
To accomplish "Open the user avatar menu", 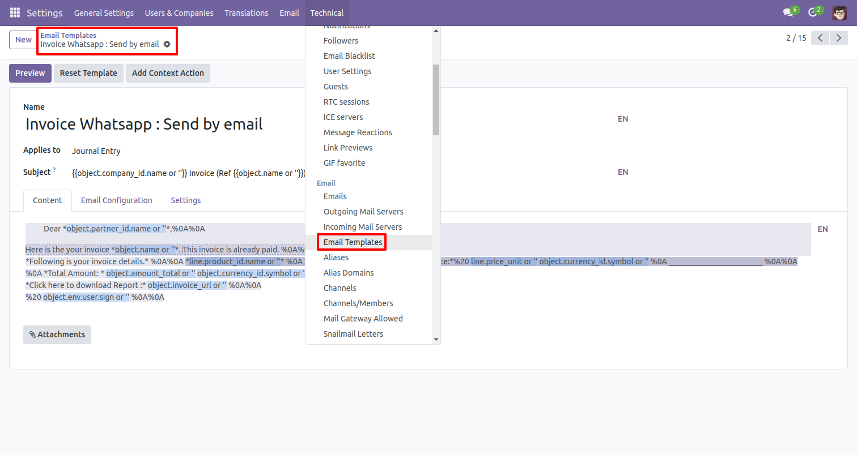I will pos(839,12).
